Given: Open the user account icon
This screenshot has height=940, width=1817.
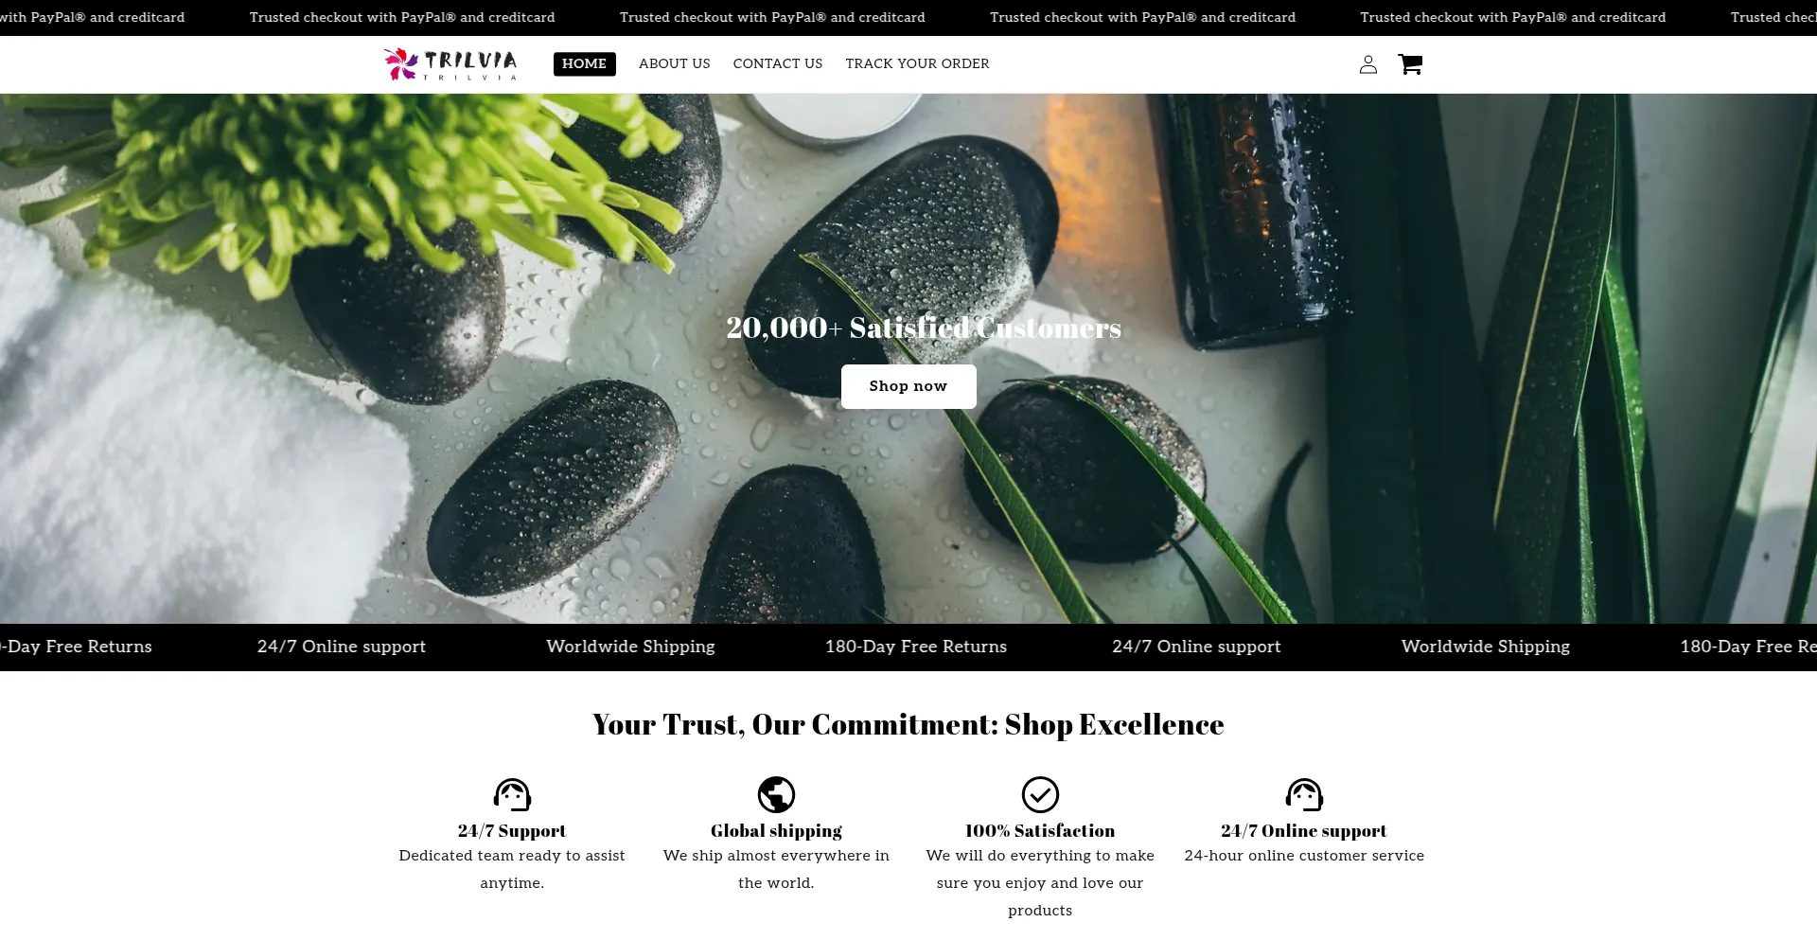Looking at the screenshot, I should tap(1367, 64).
